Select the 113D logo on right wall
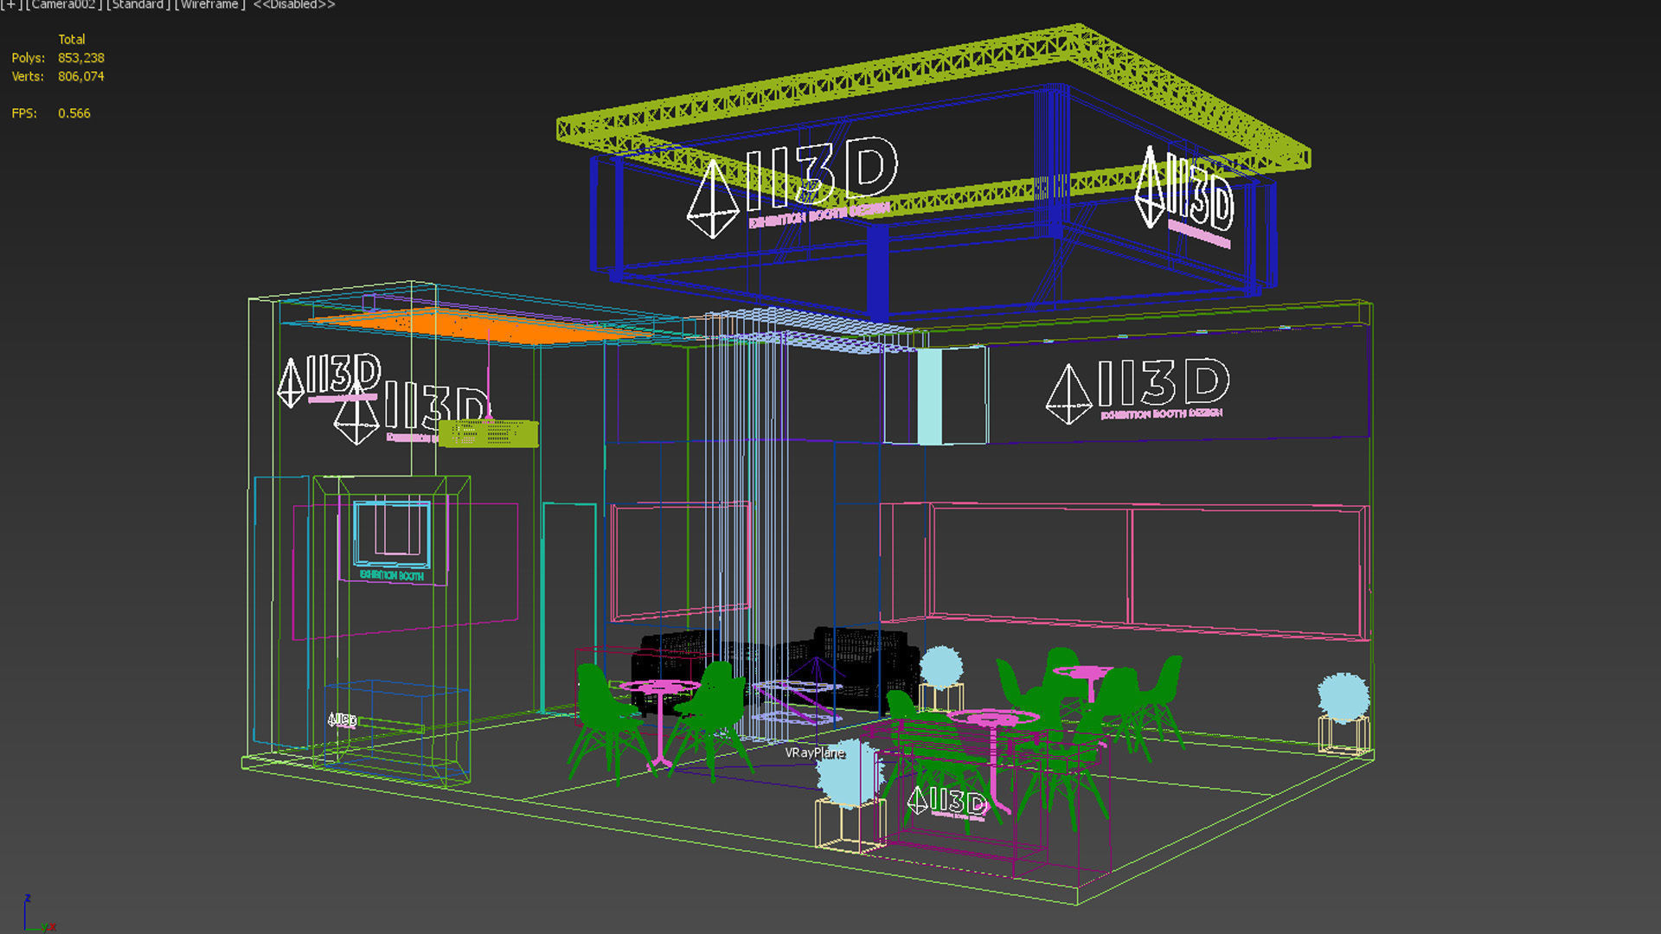Viewport: 1661px width, 934px height. click(x=1138, y=390)
